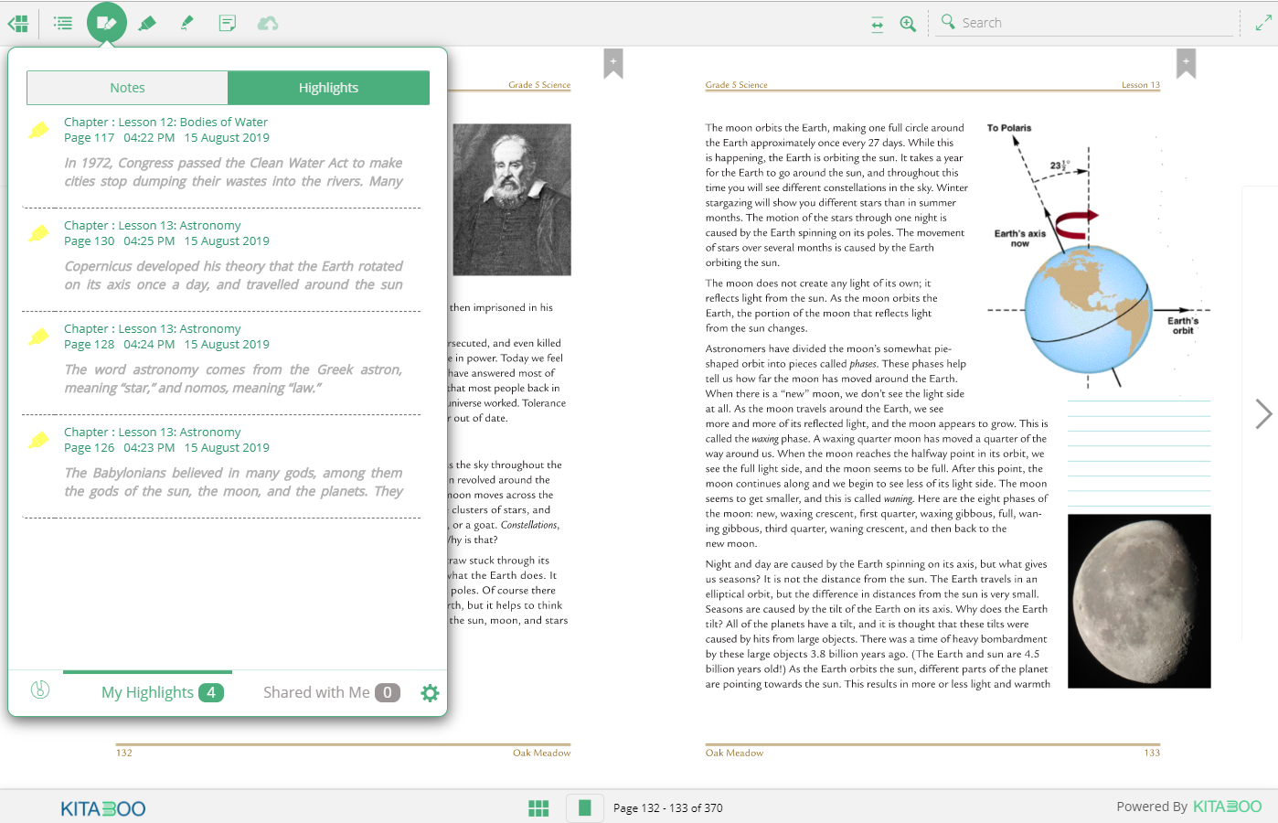Add bookmark on page 132
This screenshot has height=823, width=1278.
point(613,63)
